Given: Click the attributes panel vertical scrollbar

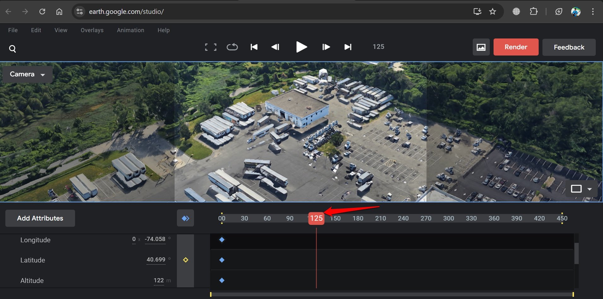Looking at the screenshot, I should pos(577,253).
